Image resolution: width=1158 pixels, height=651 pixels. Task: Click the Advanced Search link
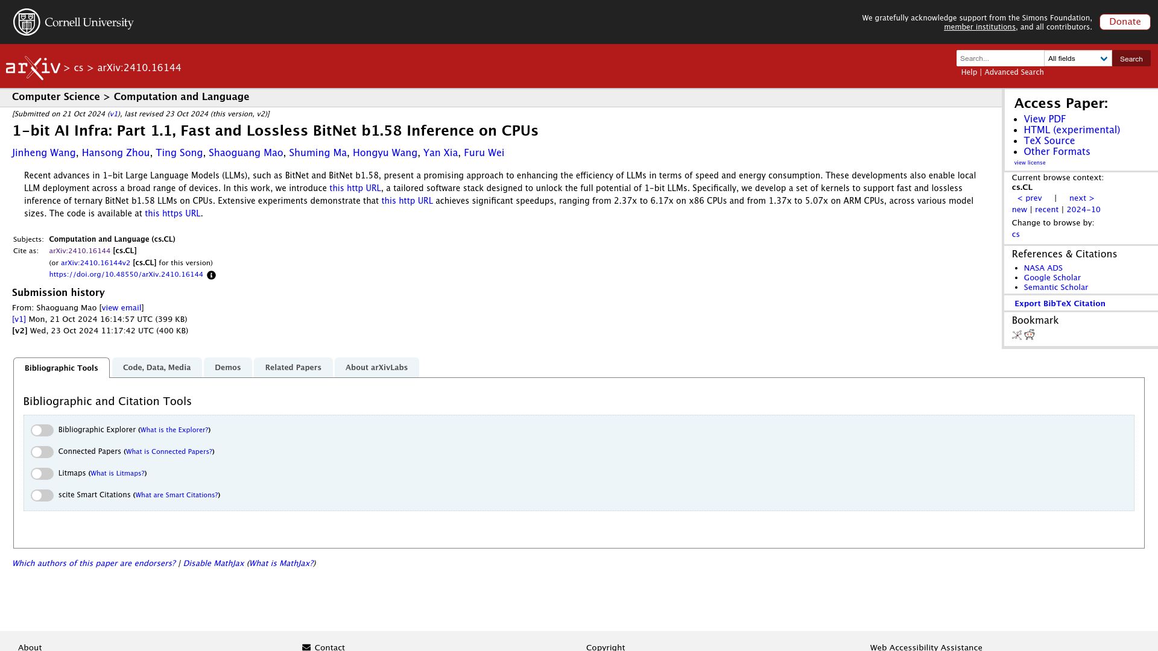1014,72
